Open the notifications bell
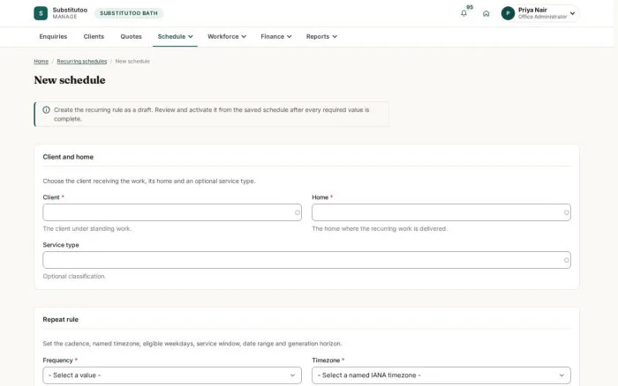Screen dimensions: 618x386 tap(463, 13)
